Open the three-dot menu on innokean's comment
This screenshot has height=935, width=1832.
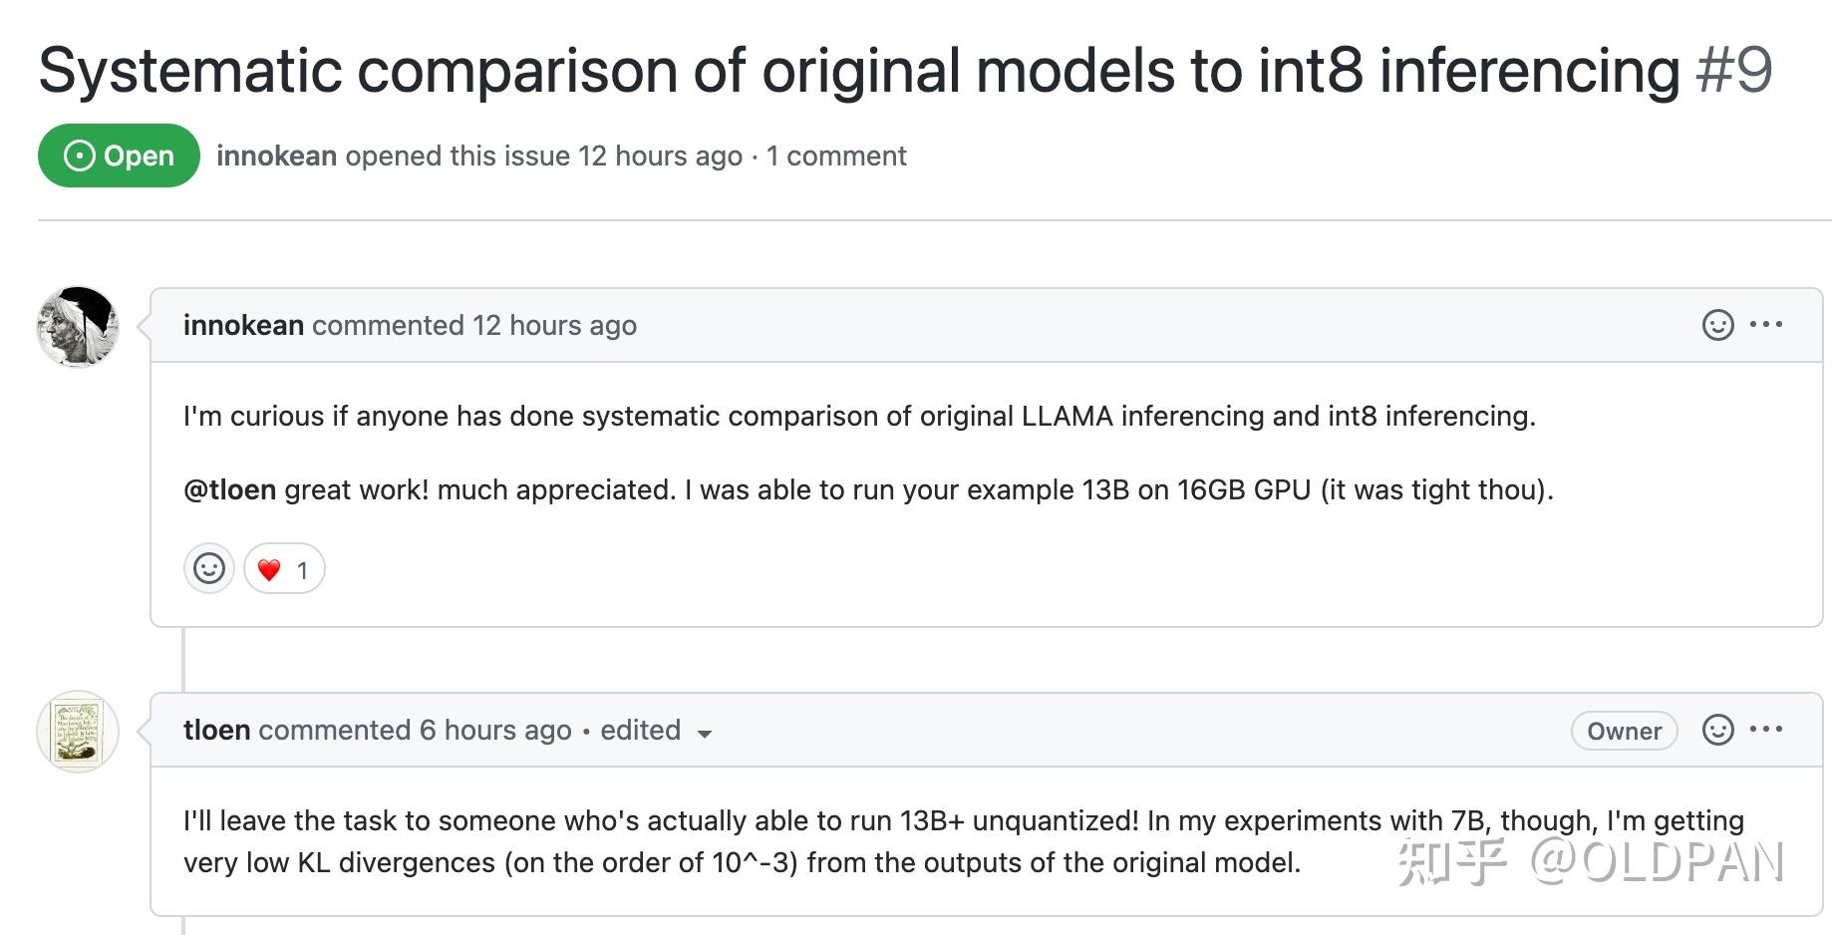pyautogui.click(x=1766, y=325)
